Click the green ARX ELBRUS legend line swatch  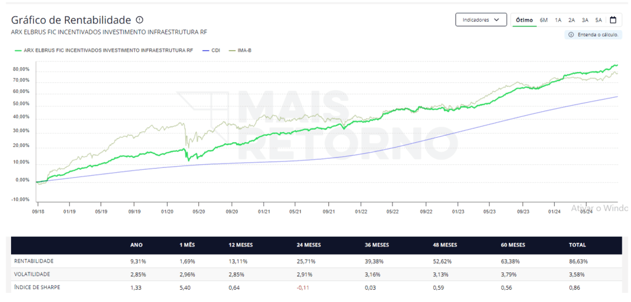click(x=18, y=50)
